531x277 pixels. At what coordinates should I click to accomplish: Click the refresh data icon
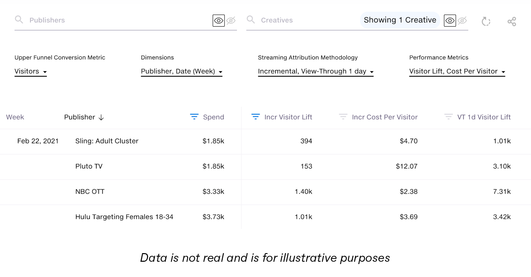tap(486, 22)
